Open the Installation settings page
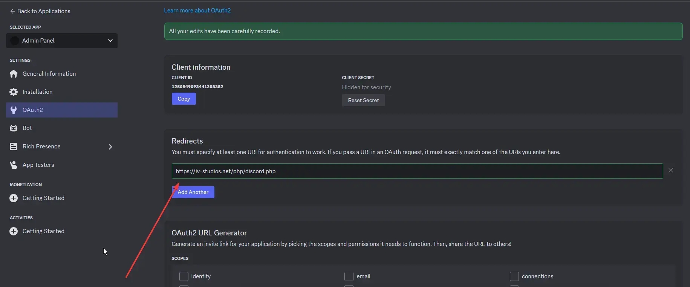Screen dimensions: 690x287 coord(37,92)
